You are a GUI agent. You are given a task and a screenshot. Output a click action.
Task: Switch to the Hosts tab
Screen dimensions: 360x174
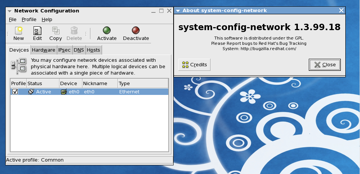pos(93,50)
